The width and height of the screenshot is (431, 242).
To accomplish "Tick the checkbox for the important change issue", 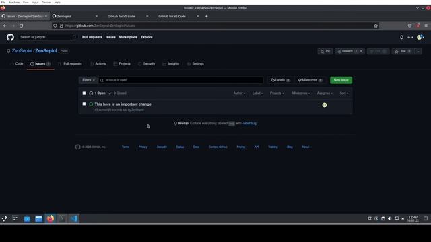I will [84, 104].
